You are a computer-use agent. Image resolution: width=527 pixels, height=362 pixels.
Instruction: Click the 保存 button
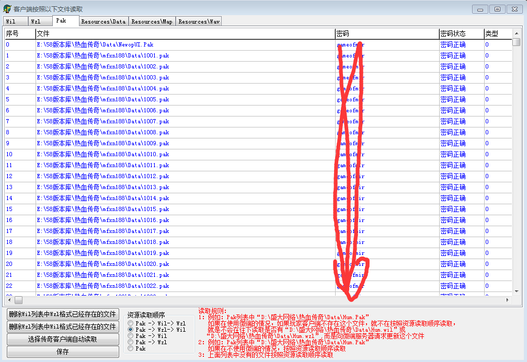63,352
